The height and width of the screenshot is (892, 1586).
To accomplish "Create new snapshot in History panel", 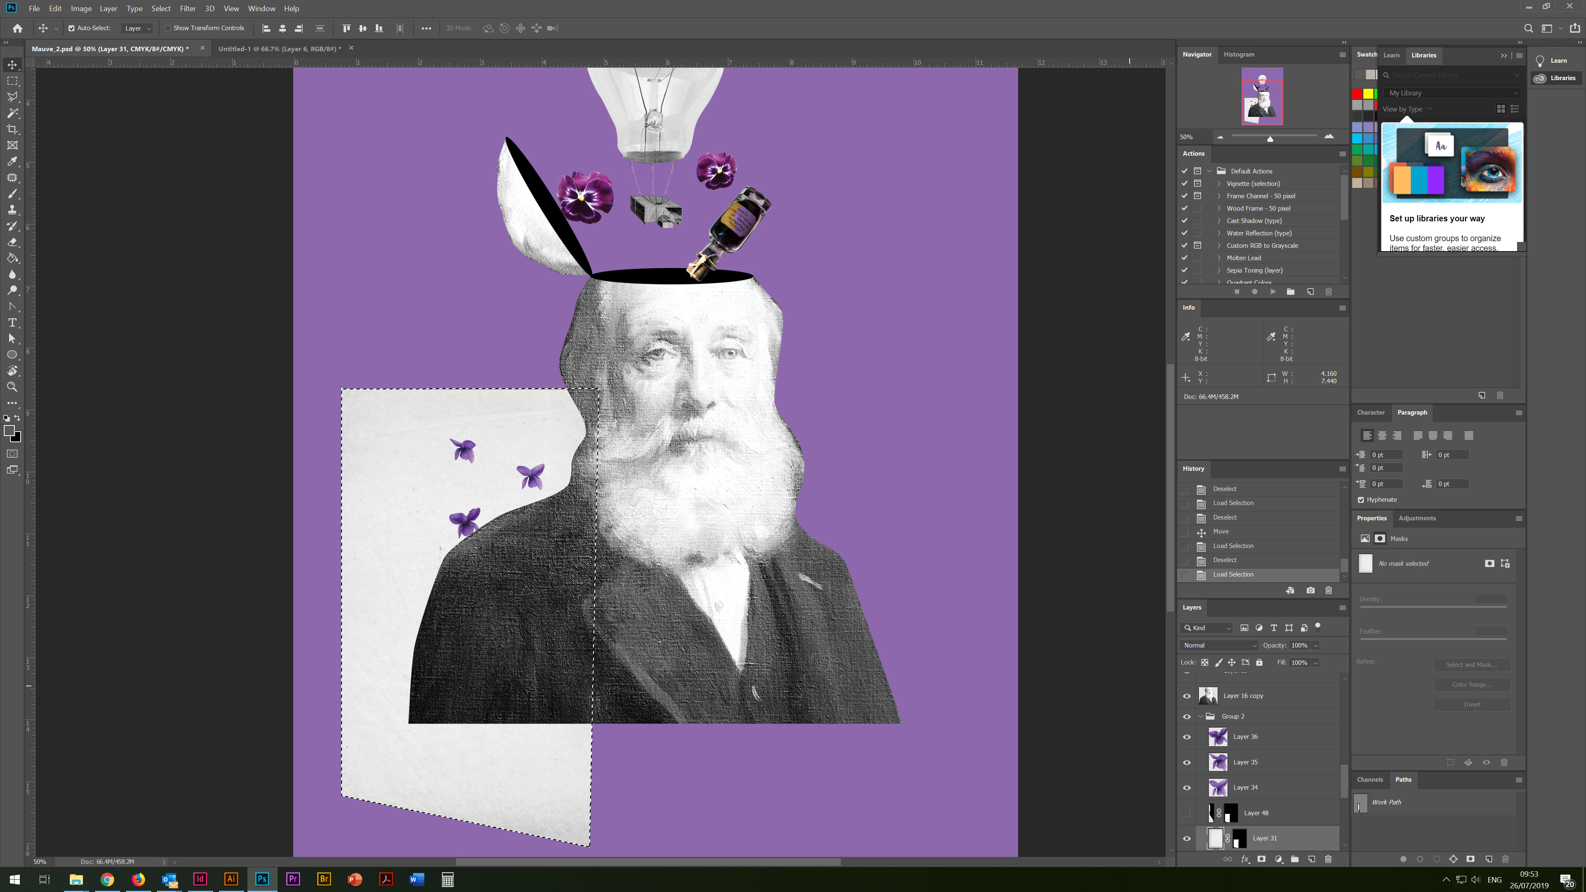I will coord(1310,591).
